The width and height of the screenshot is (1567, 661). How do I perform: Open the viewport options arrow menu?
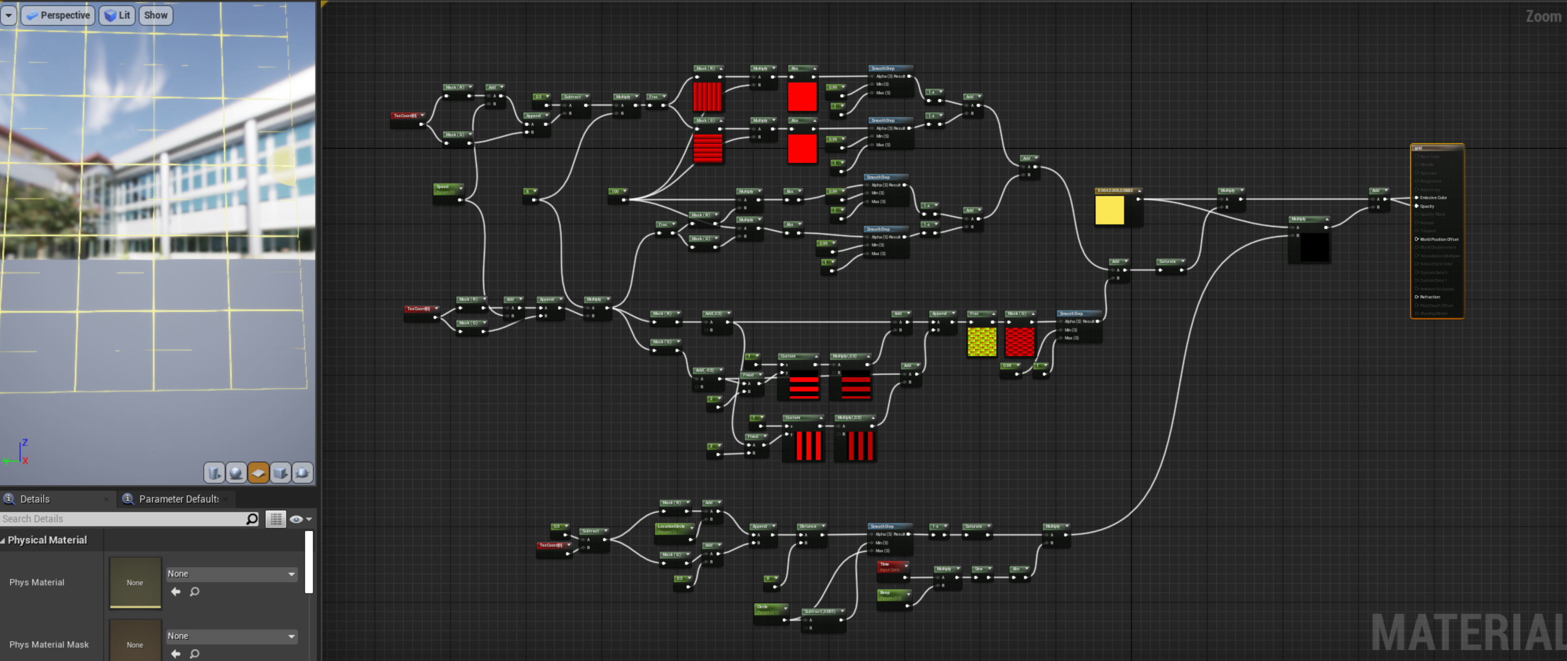tap(8, 15)
